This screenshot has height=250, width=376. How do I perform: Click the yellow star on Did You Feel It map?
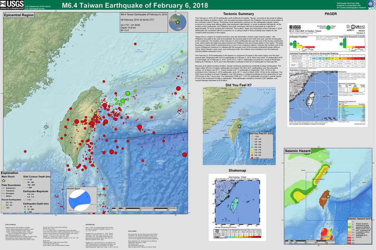click(x=239, y=126)
